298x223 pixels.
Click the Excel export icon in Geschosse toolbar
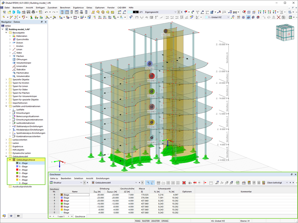[x=238, y=183]
